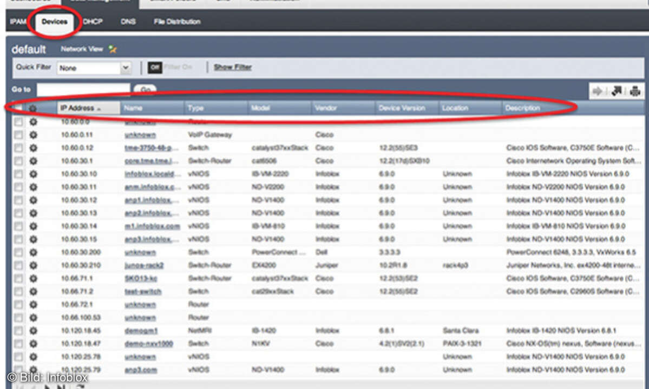649x389 pixels.
Task: Check the box for row 10.60.30.1
Action: coord(18,160)
